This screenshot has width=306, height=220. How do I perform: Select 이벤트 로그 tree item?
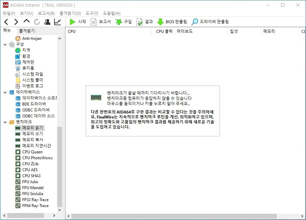(29, 86)
